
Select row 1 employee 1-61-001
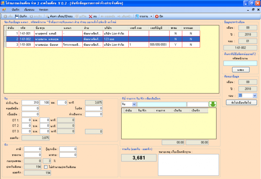103,34
